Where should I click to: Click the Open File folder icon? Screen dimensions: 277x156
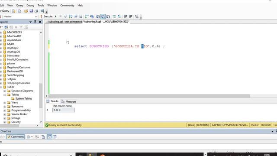pos(26,11)
